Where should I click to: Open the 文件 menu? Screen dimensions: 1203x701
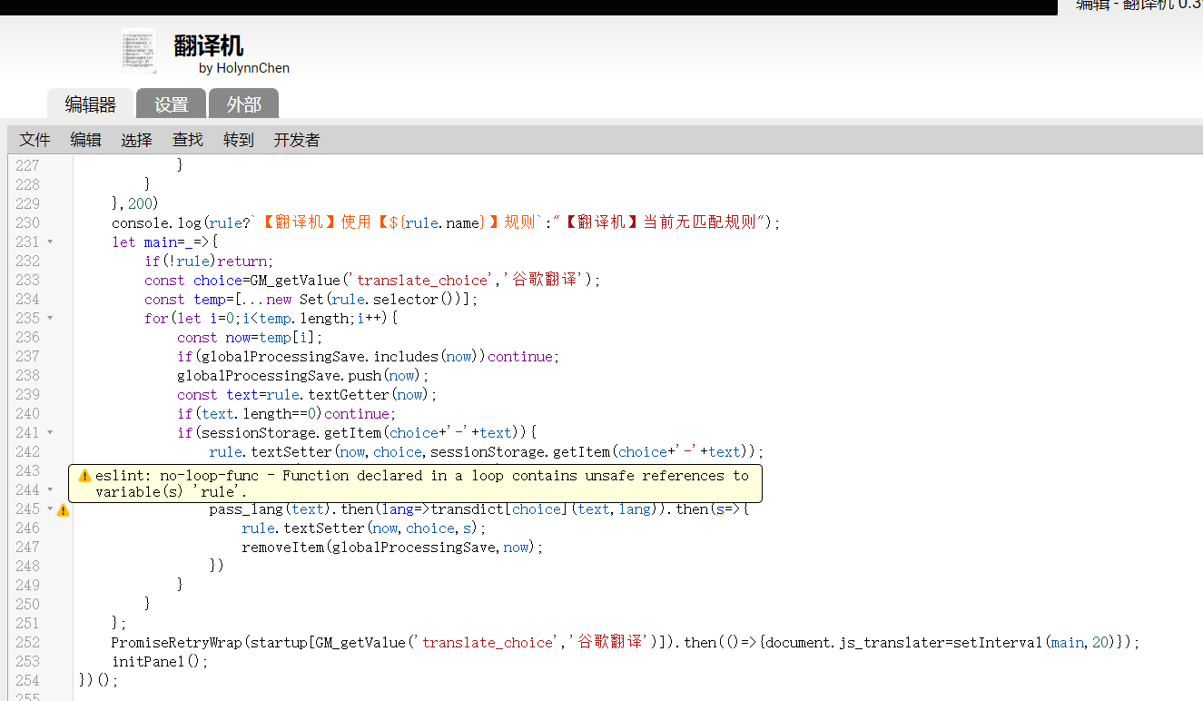coord(35,140)
